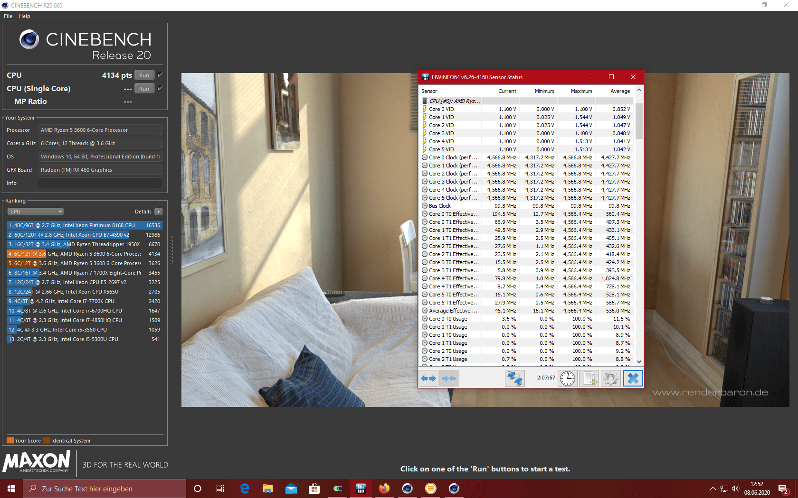Select the Core 5 Clock (perf) row
This screenshot has height=498, width=798.
click(526, 198)
